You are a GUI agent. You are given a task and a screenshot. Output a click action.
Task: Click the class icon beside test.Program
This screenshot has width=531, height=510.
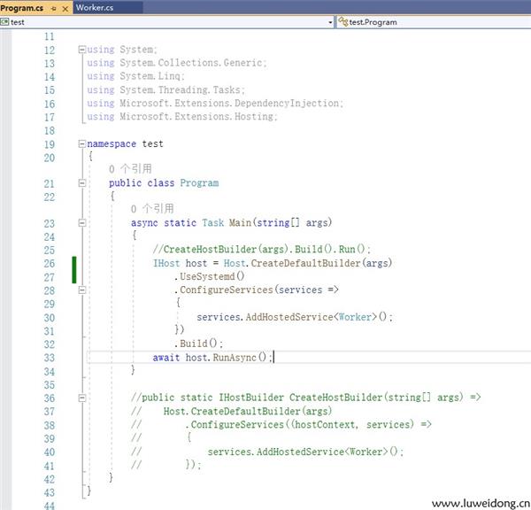(343, 21)
